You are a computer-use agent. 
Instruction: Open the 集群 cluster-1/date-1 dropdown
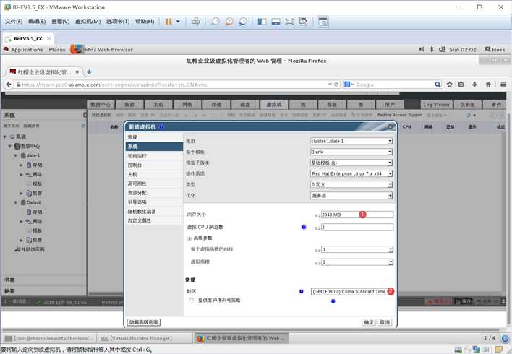[351, 141]
